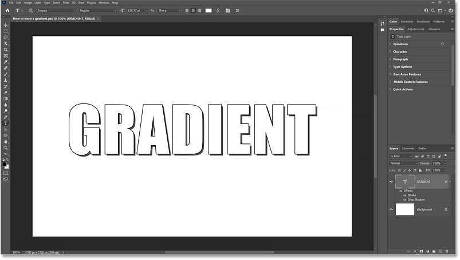Select the Gradient tool
The width and height of the screenshot is (460, 260).
coord(6,99)
